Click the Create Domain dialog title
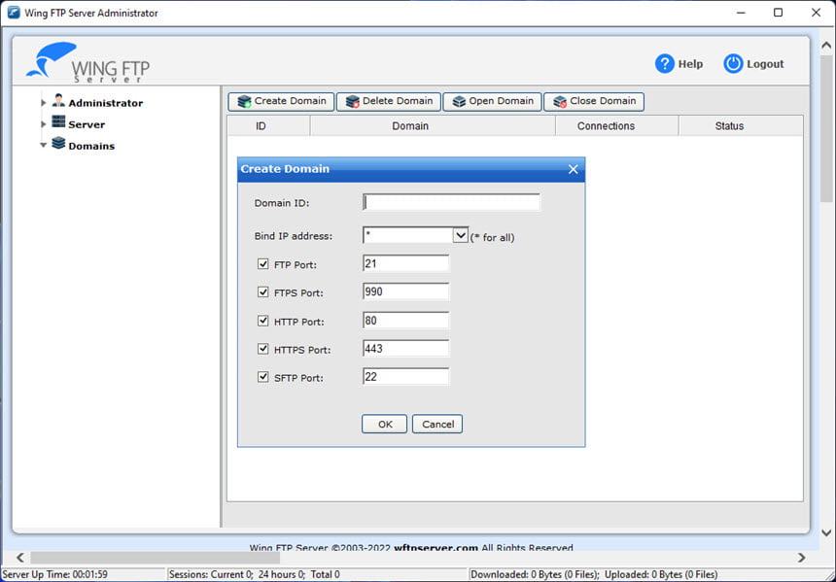836x582 pixels. pos(285,169)
